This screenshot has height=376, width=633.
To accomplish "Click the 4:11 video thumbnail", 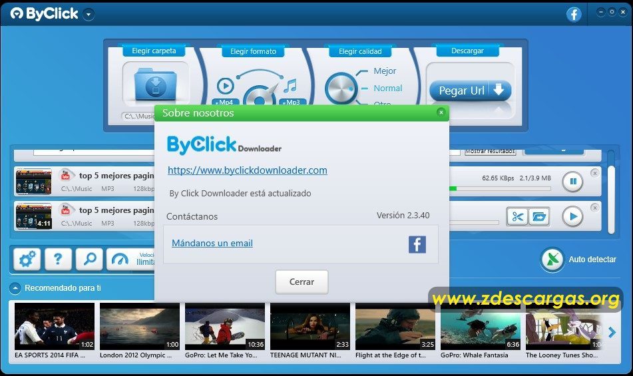I will tap(33, 216).
